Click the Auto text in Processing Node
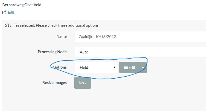206x111 pixels. 84,52
